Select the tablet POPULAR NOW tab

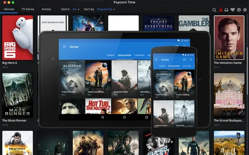point(124,55)
